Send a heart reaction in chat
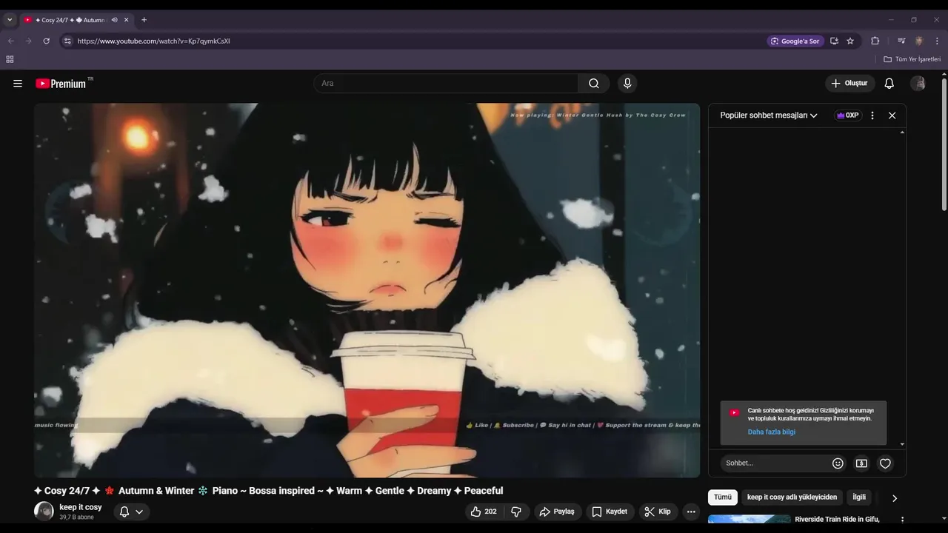 [x=885, y=463]
